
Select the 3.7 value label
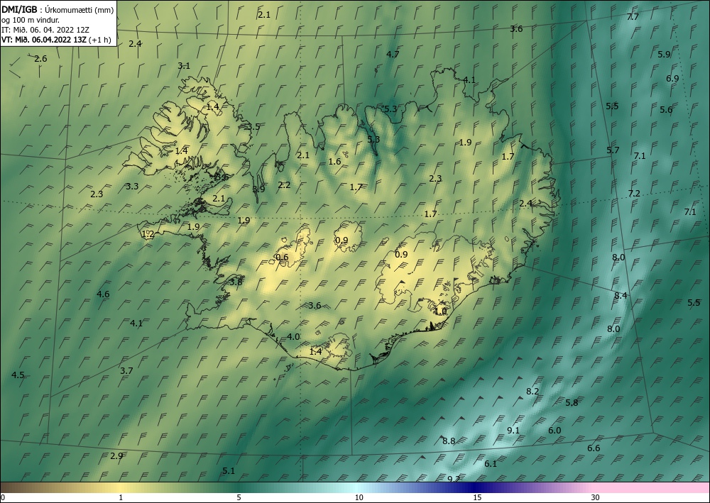point(127,370)
